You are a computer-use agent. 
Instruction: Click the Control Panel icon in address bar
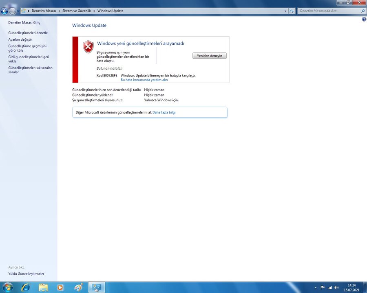click(x=23, y=11)
